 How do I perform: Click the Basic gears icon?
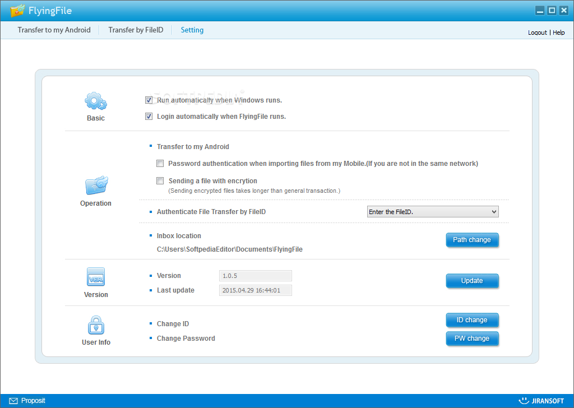[x=96, y=101]
